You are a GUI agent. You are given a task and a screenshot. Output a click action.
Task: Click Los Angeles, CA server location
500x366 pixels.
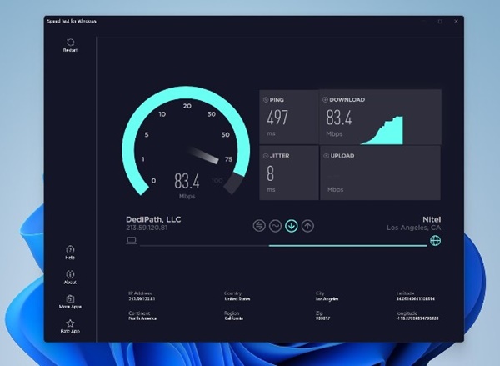click(x=413, y=228)
